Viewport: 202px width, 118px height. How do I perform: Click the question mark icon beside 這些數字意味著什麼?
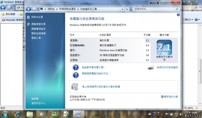click(76, 67)
